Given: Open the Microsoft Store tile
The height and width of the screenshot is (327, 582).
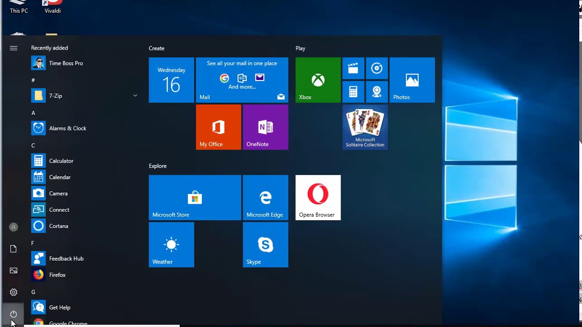Looking at the screenshot, I should click(195, 198).
